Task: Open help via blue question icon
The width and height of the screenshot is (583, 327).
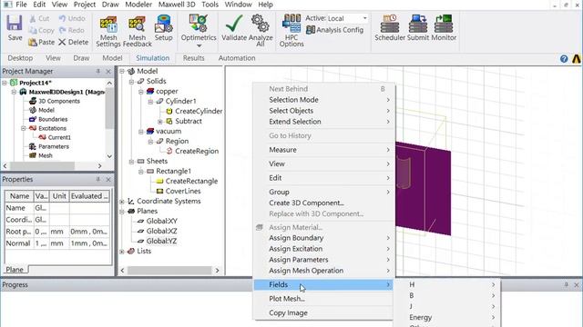Action: click(x=564, y=58)
